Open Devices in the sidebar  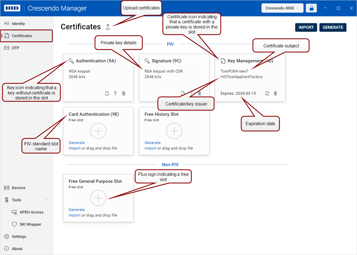(x=26, y=188)
